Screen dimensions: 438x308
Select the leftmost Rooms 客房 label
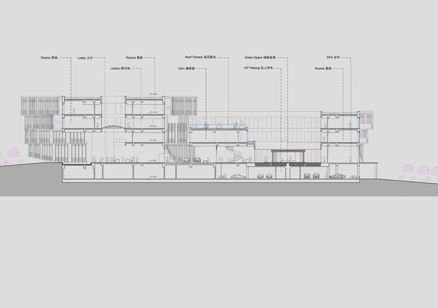click(x=49, y=58)
